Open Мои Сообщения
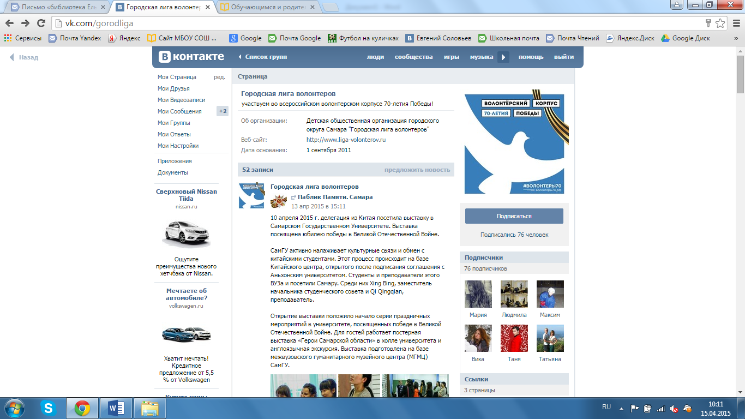 tap(179, 111)
